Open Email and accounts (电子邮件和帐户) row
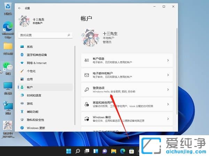The image size is (209, 156). click(x=127, y=75)
